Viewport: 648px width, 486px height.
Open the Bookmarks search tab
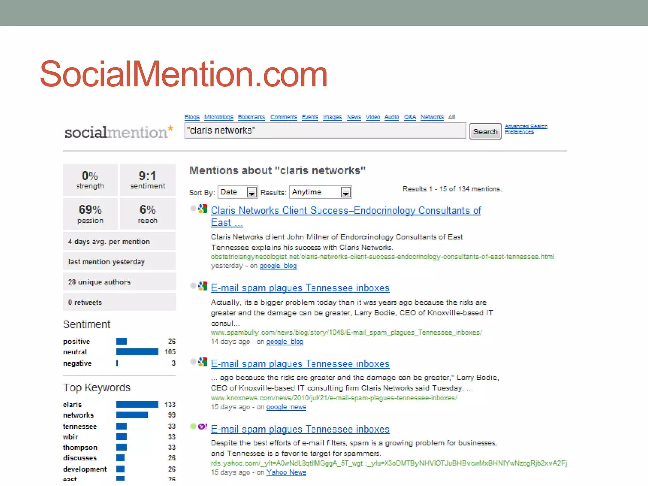tap(251, 117)
